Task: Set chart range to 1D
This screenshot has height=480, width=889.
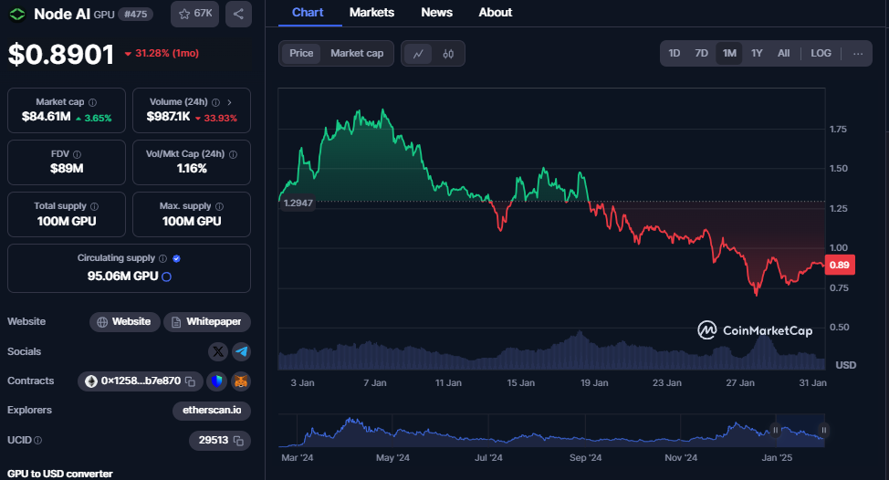Action: coord(675,53)
